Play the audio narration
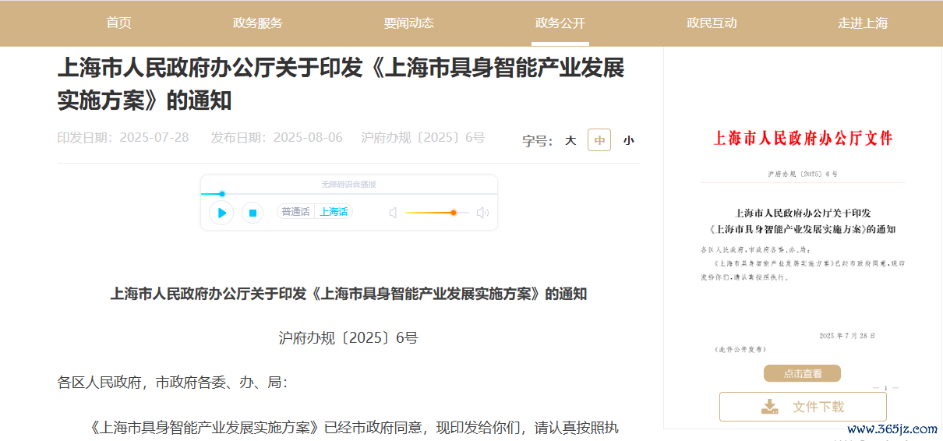The image size is (943, 441). [221, 212]
